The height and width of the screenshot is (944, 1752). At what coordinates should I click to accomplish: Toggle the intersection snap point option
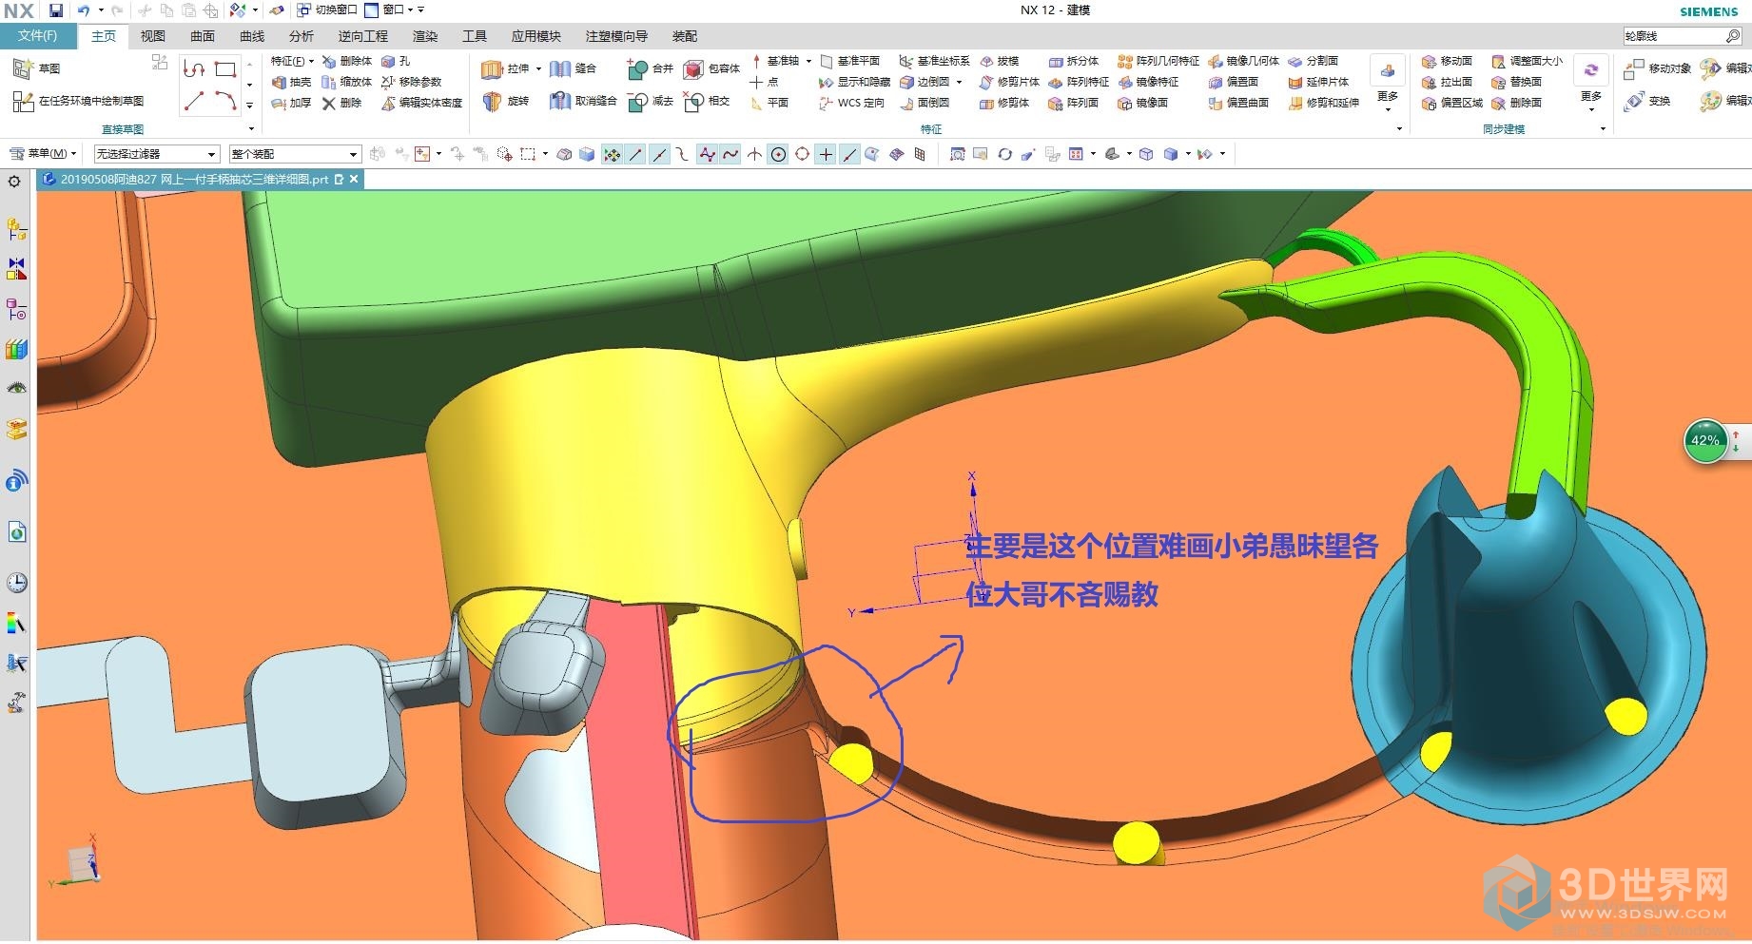754,154
